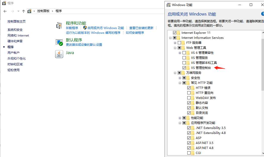Viewport: 264px width, 157px height.
Task: Collapse 应用程序开发功能 node
Action: coord(180,123)
